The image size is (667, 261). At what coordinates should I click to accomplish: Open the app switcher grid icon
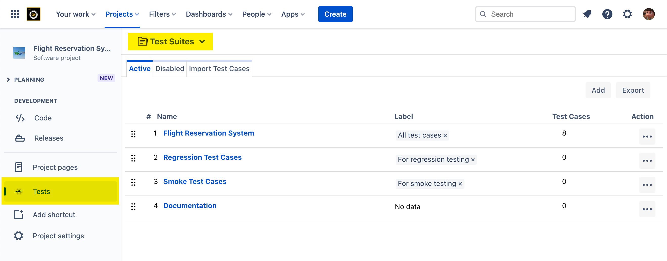point(15,14)
